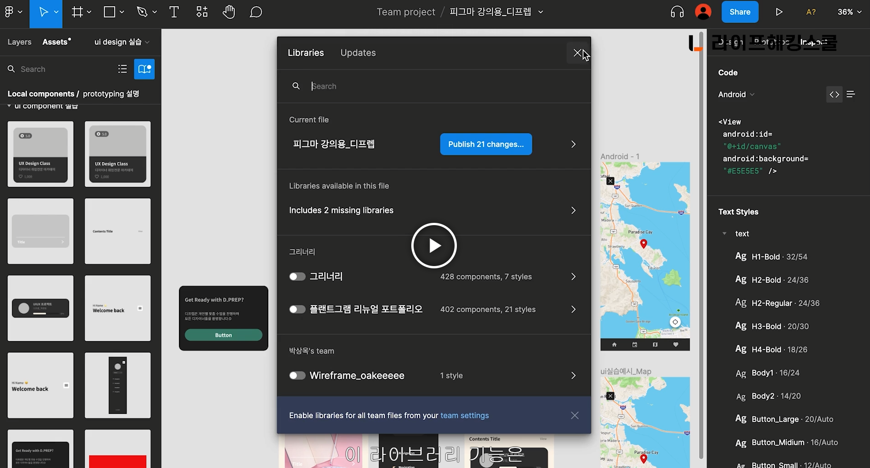This screenshot has height=468, width=870.
Task: Select the Frame tool
Action: (77, 12)
